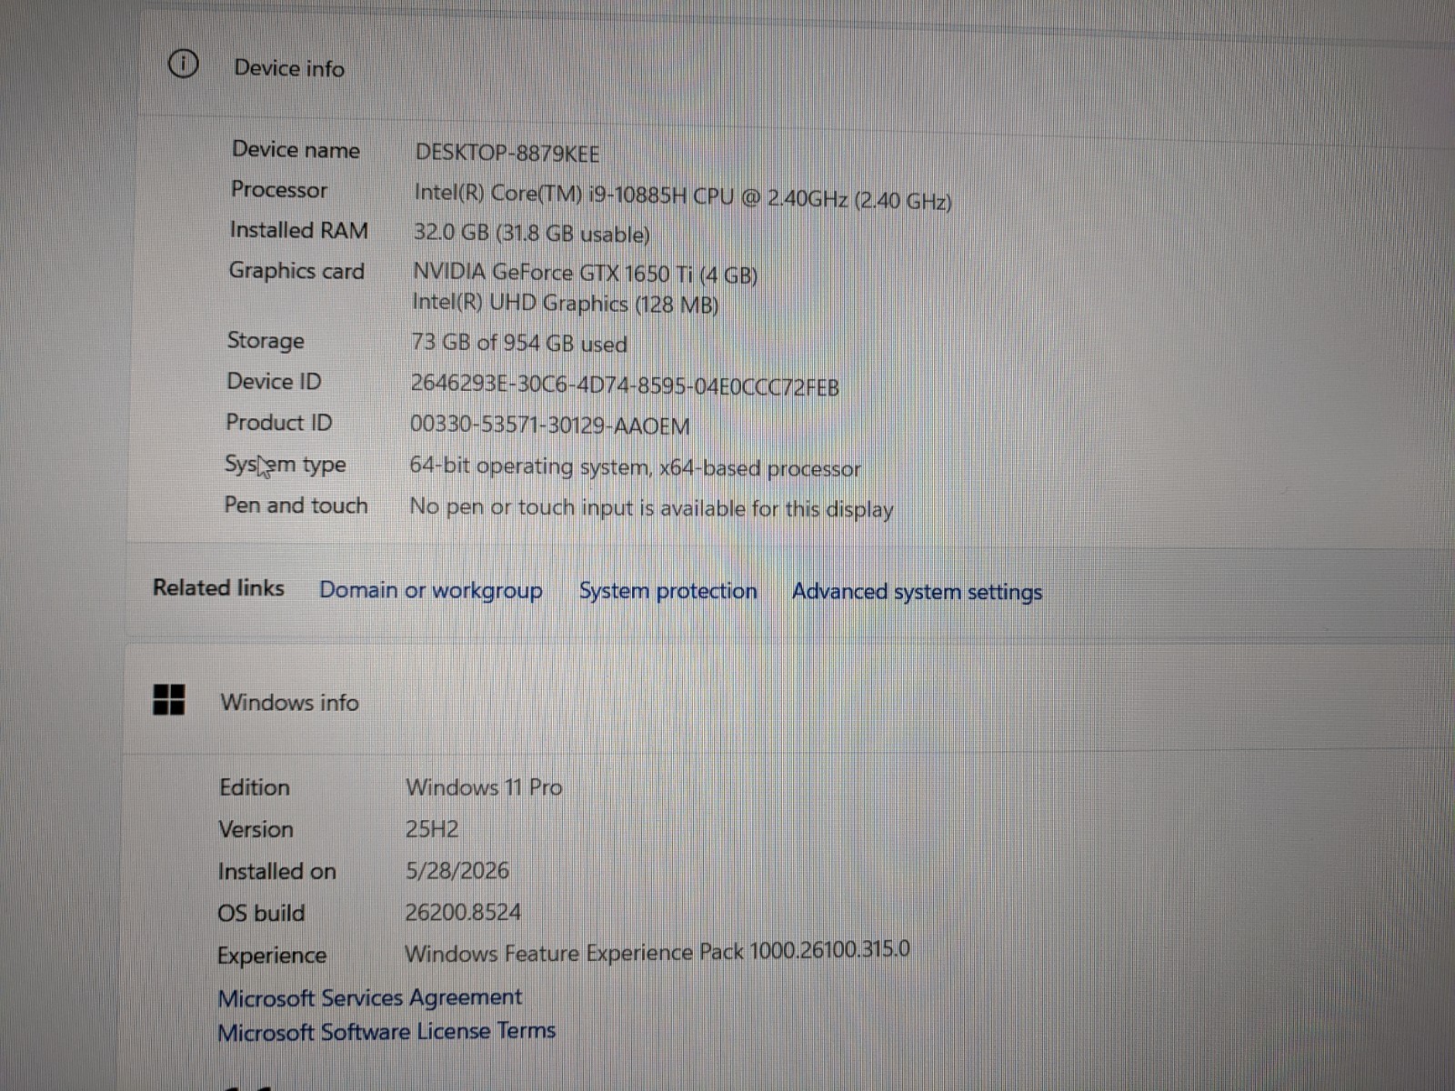
Task: Click Intel(R) UHD Graphics (128 MB) text
Action: (566, 303)
